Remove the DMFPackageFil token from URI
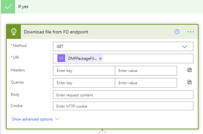The width and height of the screenshot is (203, 134). pos(100,58)
